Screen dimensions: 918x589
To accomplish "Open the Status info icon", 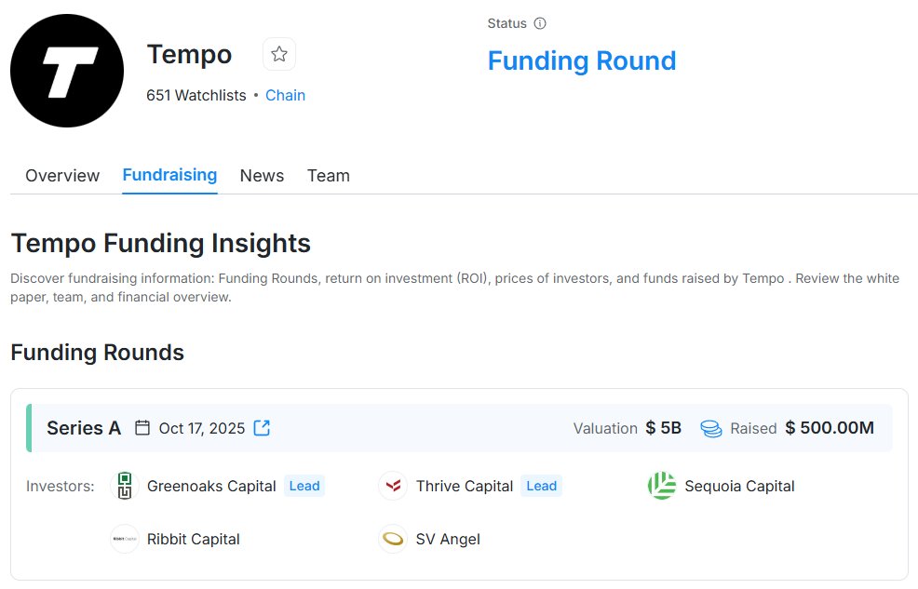I will 540,23.
